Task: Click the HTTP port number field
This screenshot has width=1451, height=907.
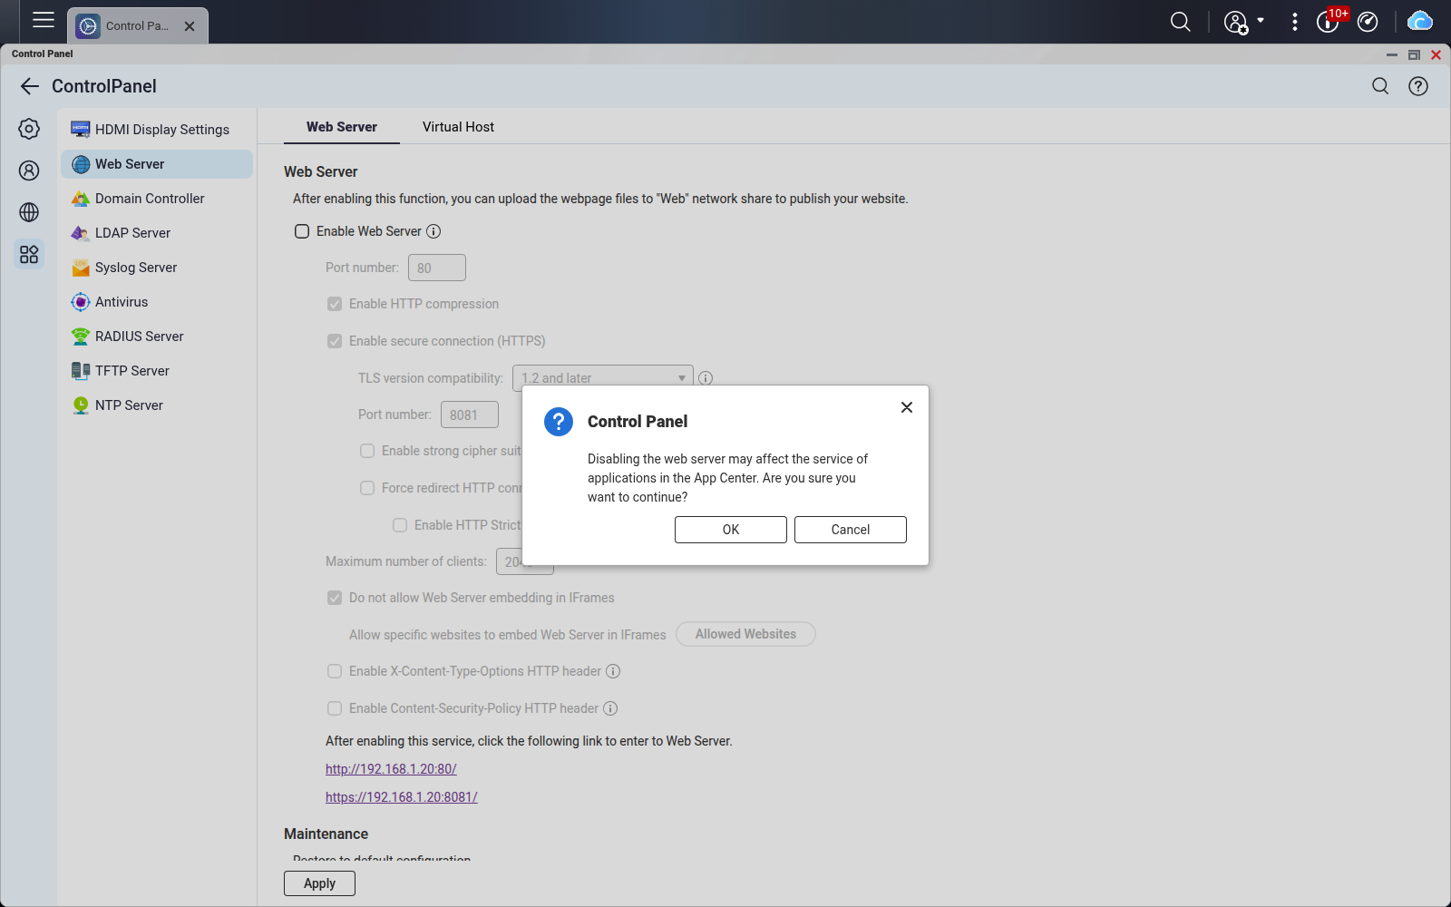Action: point(437,268)
